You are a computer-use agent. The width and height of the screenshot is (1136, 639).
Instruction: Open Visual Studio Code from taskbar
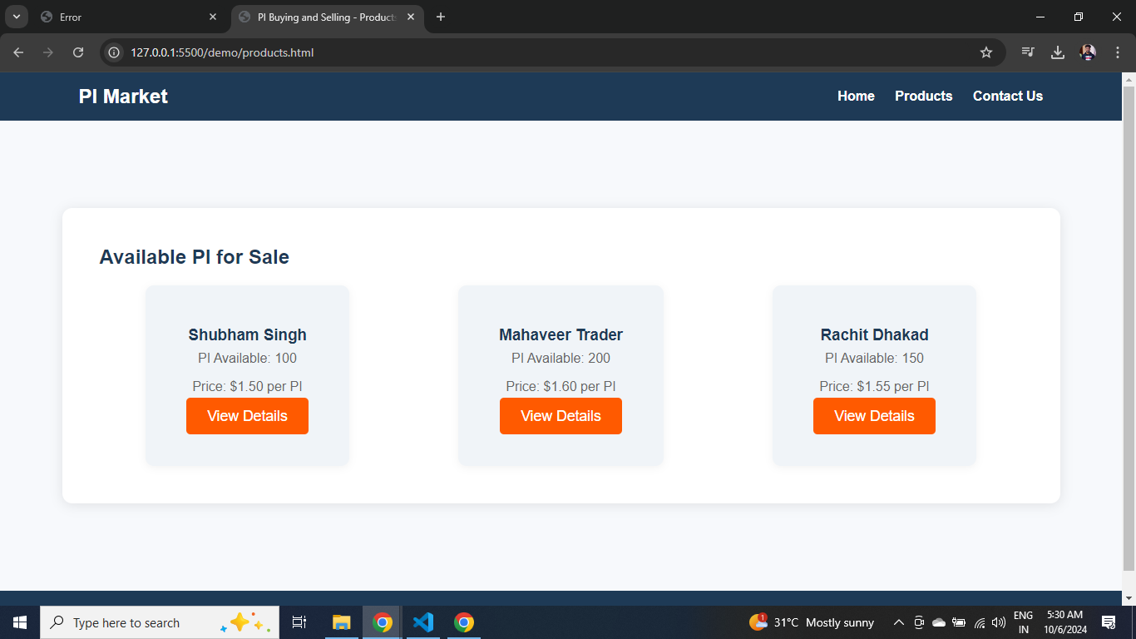tap(423, 622)
